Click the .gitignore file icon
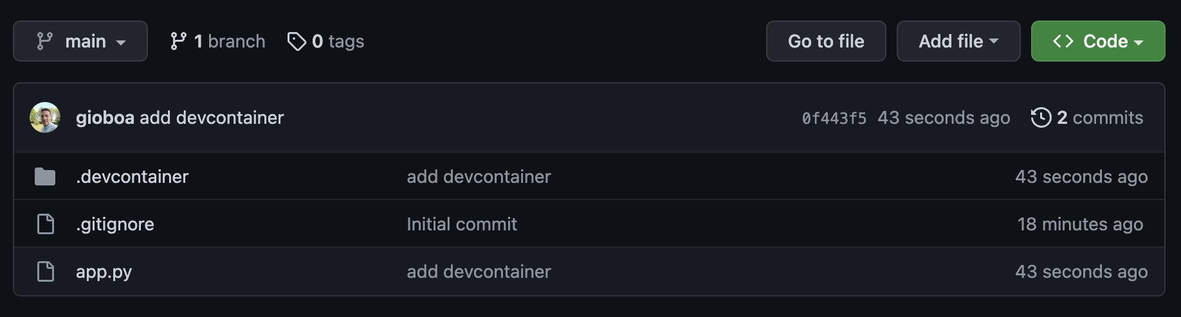 coord(45,224)
